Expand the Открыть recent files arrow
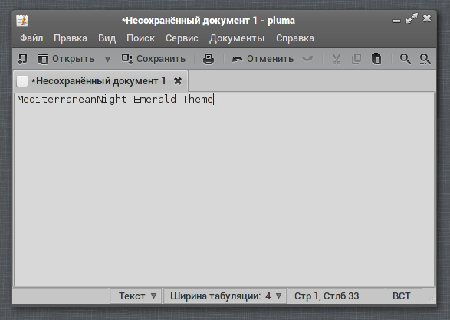This screenshot has height=320, width=450. tap(107, 59)
